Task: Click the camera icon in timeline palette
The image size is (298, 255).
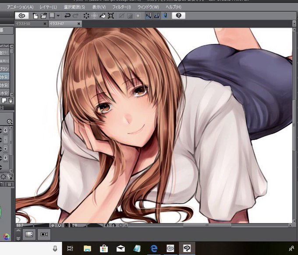Action: coord(44,234)
